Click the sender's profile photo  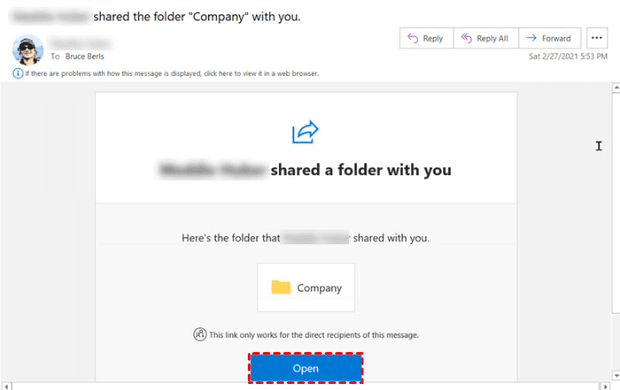tap(28, 49)
